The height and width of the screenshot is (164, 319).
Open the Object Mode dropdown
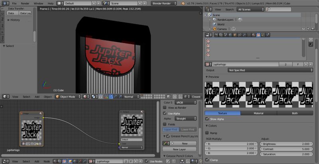68,97
